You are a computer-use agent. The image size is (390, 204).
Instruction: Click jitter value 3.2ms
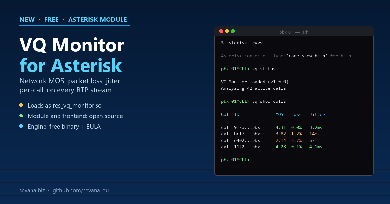tap(316, 127)
